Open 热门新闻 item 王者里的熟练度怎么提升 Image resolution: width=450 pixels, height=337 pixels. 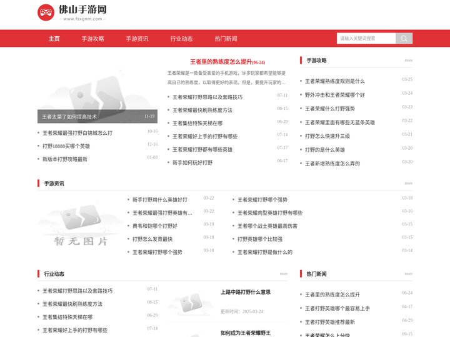point(332,295)
